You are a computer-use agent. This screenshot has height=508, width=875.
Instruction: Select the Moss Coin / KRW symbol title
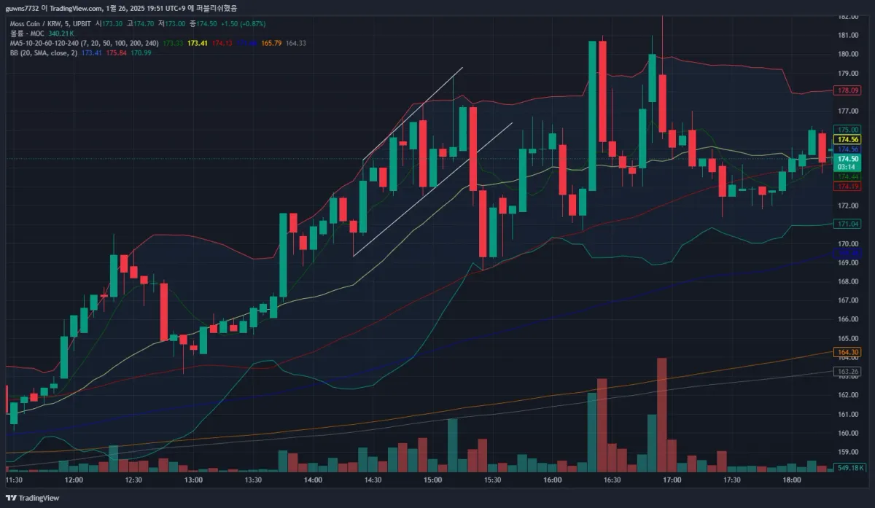(x=36, y=24)
